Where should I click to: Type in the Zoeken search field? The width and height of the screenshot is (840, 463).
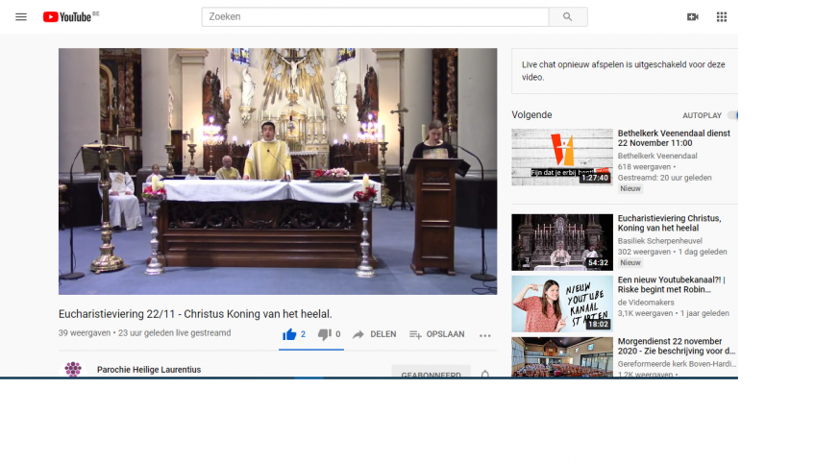375,17
